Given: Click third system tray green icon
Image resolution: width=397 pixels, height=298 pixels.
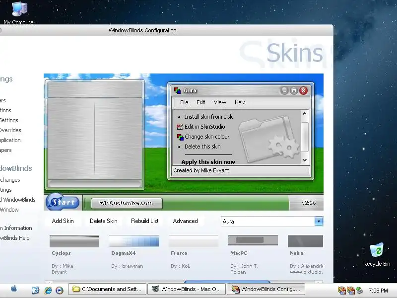Looking at the screenshot, I should (x=359, y=290).
